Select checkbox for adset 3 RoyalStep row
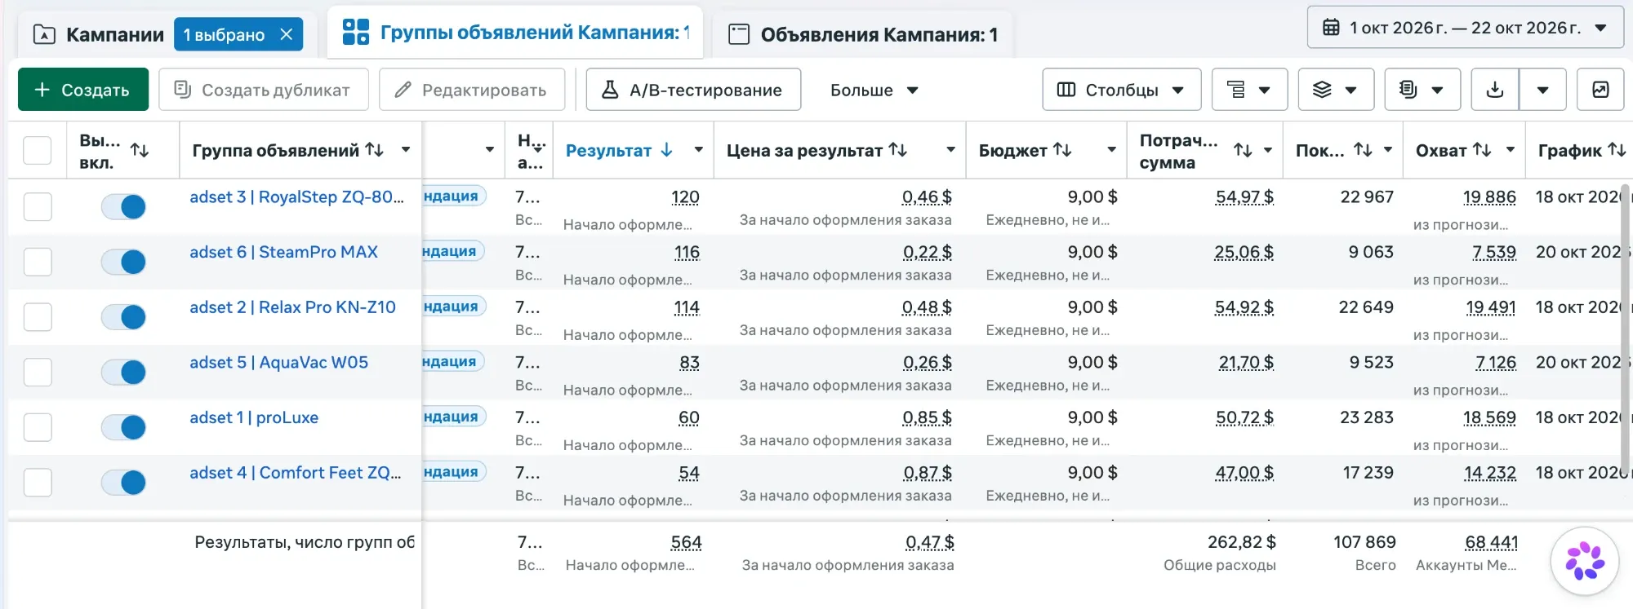 coord(38,206)
